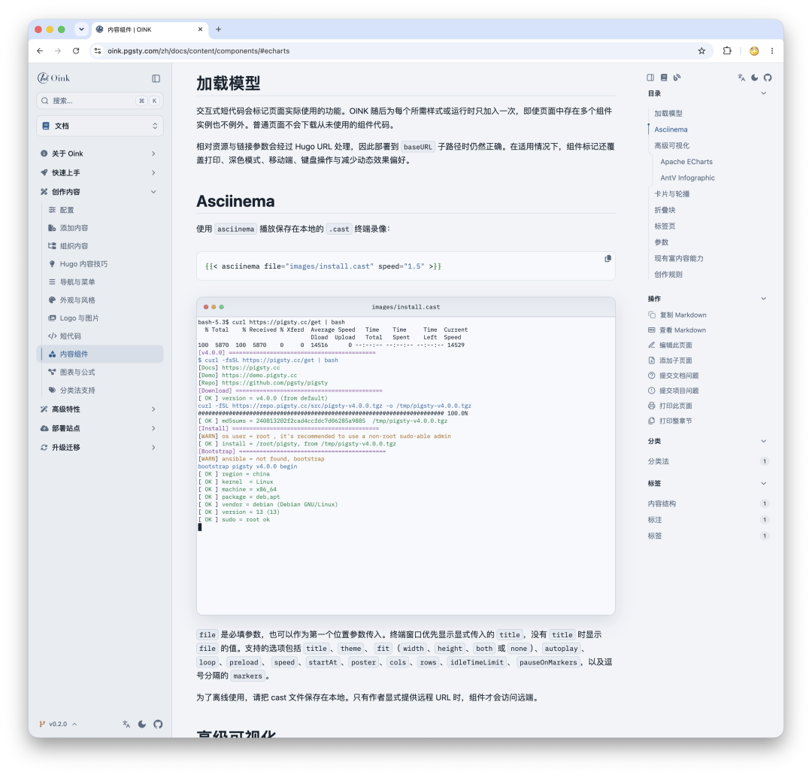Open language switcher in right panel header
812x775 pixels.
tap(741, 77)
